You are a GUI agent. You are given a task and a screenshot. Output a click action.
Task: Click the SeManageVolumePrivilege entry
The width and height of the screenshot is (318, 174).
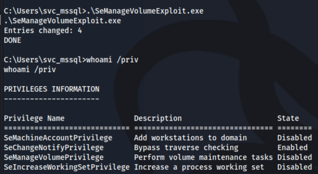(x=54, y=157)
